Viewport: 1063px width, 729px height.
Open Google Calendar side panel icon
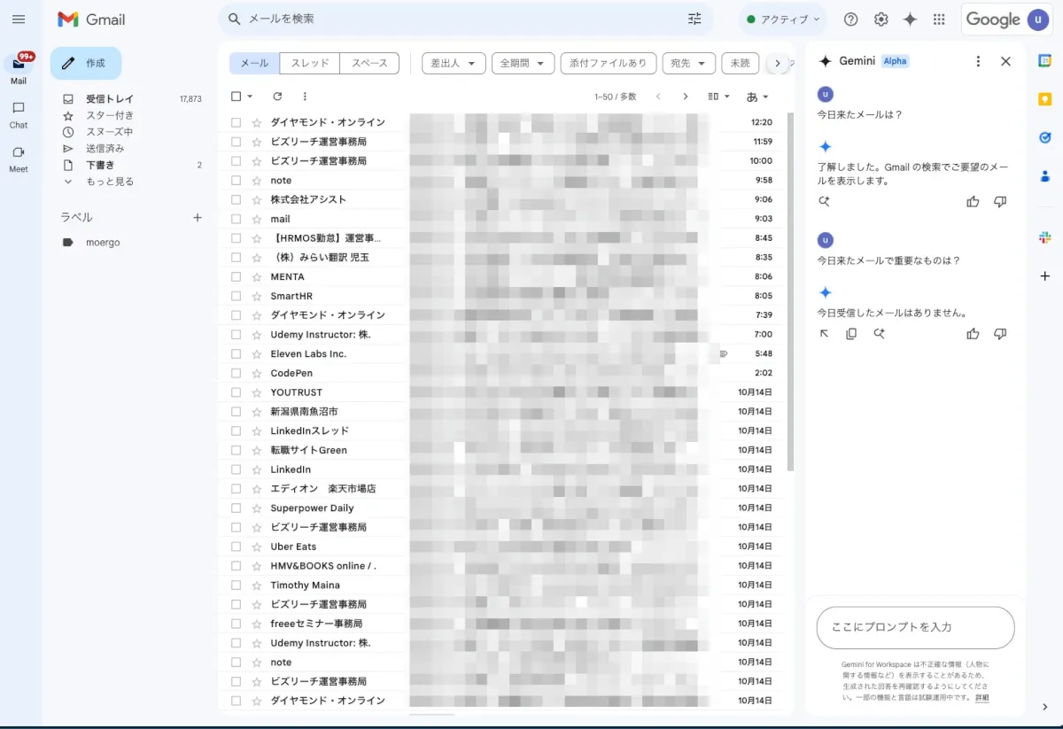point(1044,60)
